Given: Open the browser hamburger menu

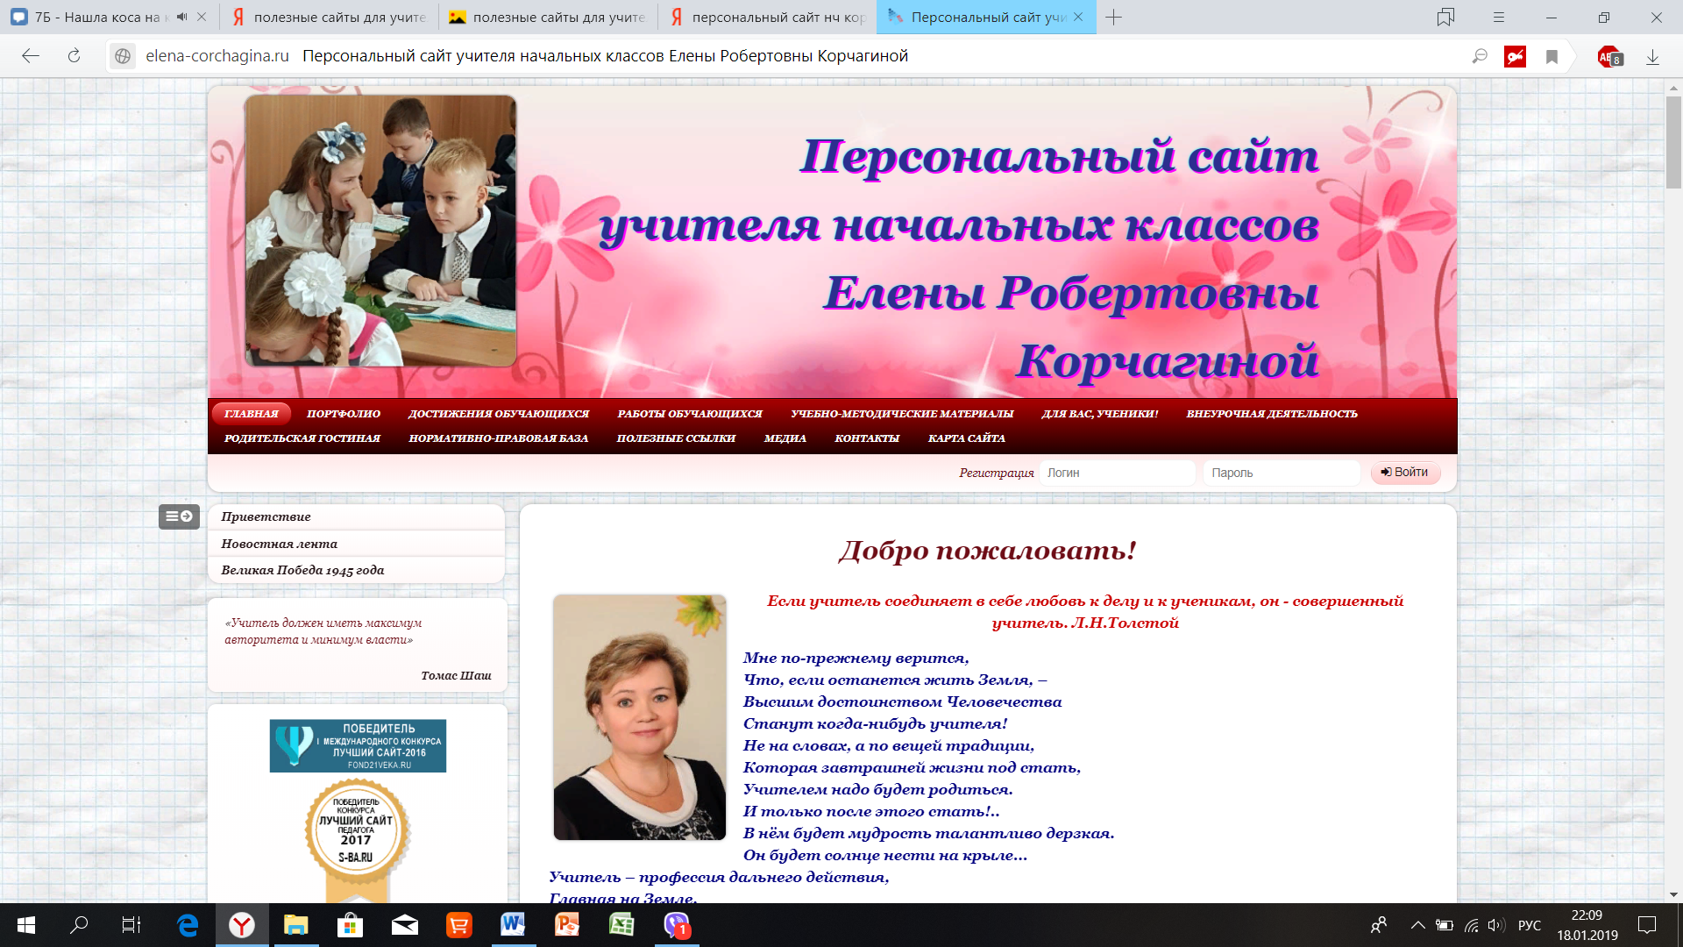Looking at the screenshot, I should (1499, 18).
